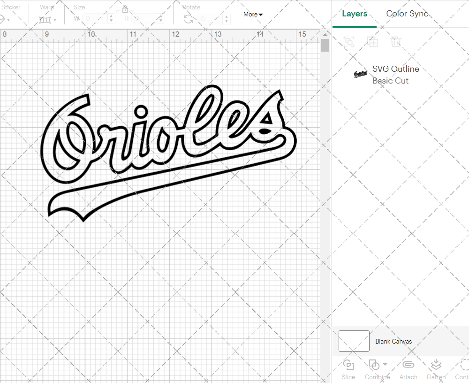Group layers using the group icon
469x383 pixels.
[x=348, y=42]
